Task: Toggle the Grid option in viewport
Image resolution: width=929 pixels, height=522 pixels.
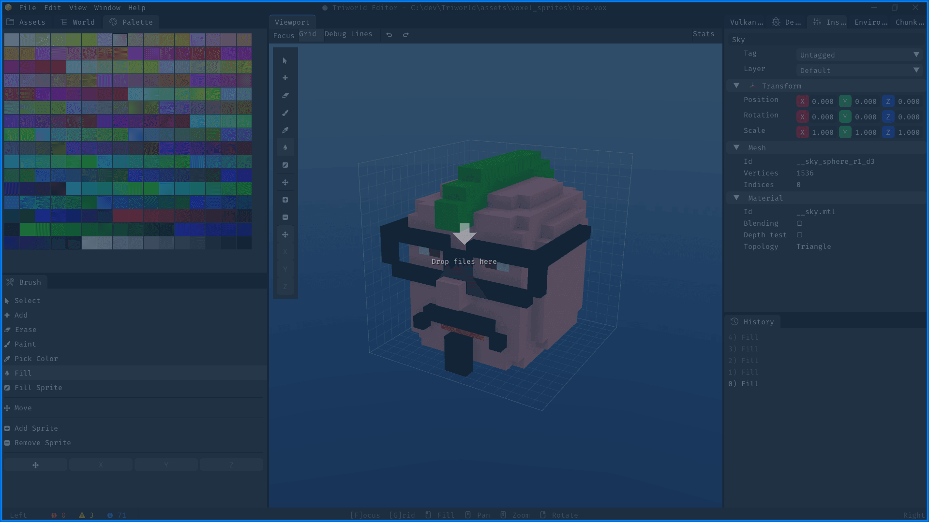Action: point(308,34)
